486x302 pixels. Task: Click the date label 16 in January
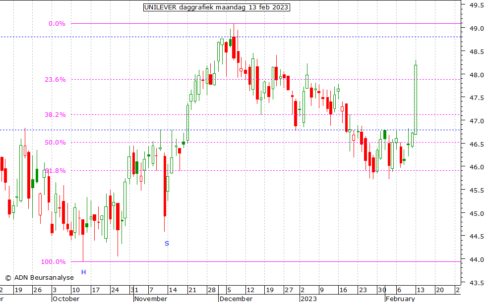click(343, 290)
